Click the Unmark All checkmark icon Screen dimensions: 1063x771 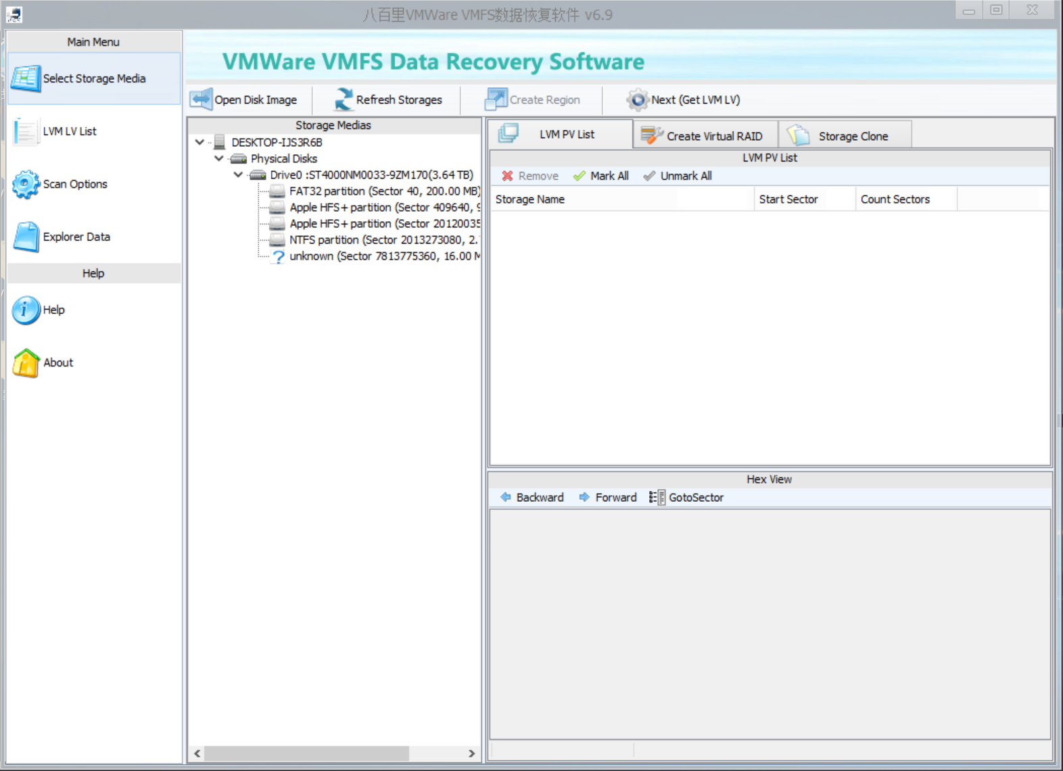(x=649, y=176)
